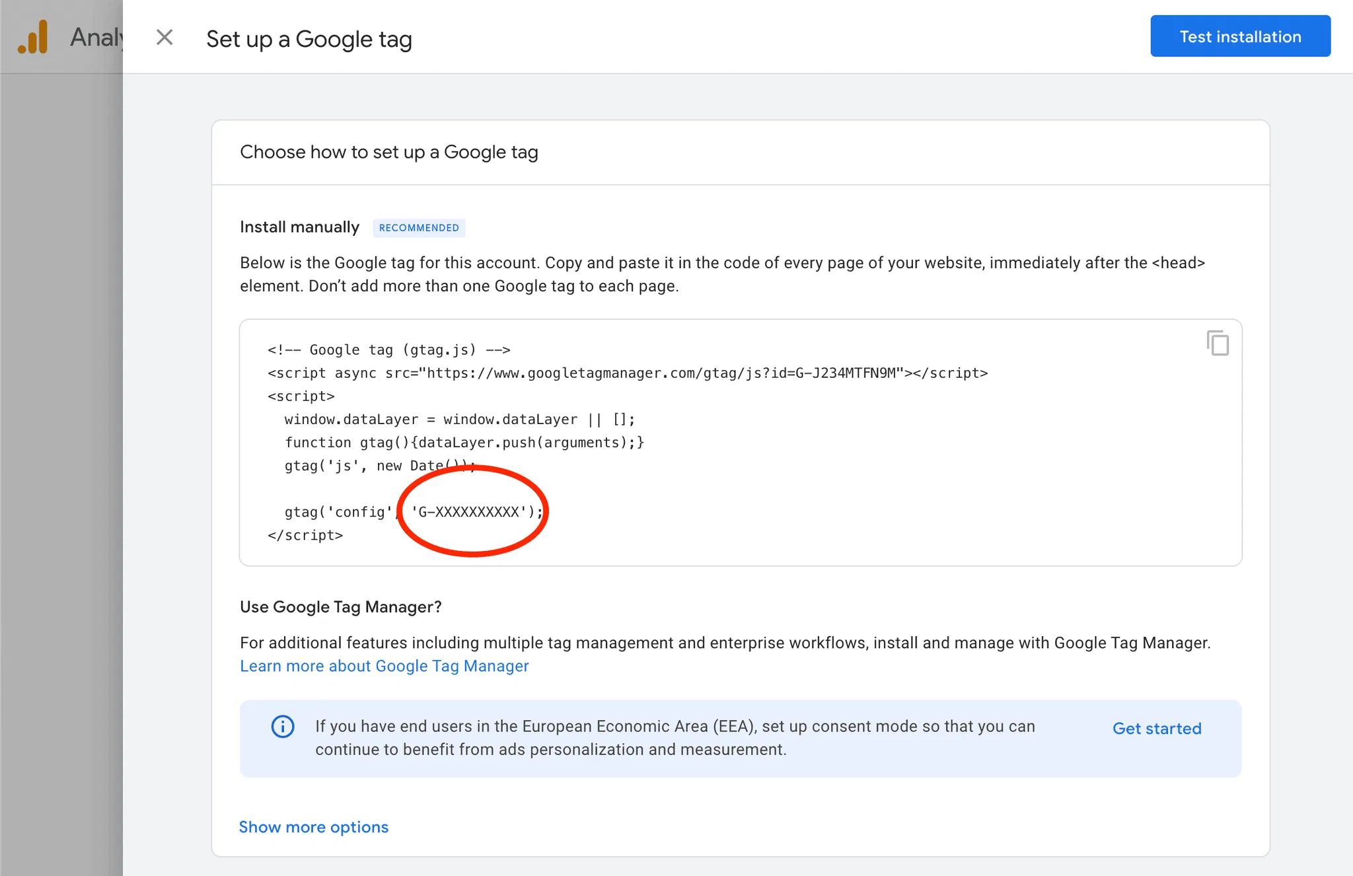Click the info icon in EEA notice
The height and width of the screenshot is (876, 1353).
click(x=283, y=727)
